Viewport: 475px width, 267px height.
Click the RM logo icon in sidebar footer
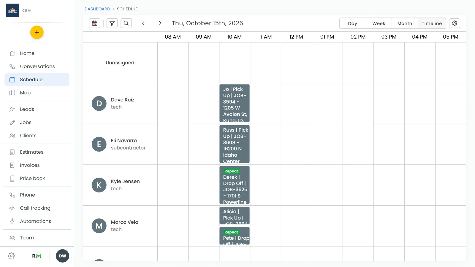click(x=37, y=256)
